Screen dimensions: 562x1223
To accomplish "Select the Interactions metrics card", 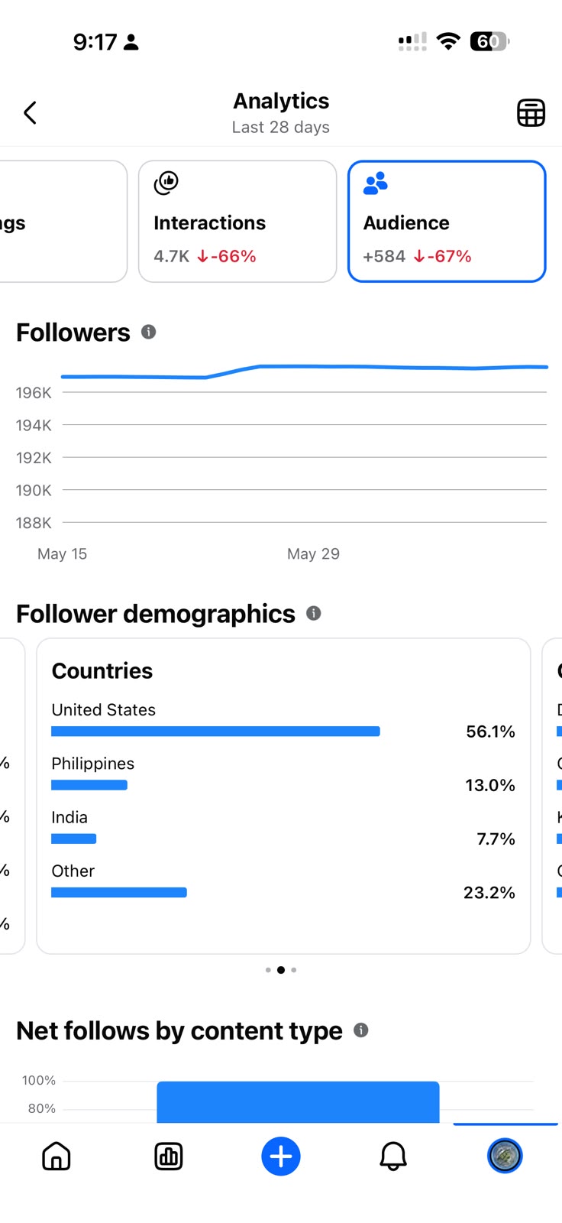I will pyautogui.click(x=237, y=221).
